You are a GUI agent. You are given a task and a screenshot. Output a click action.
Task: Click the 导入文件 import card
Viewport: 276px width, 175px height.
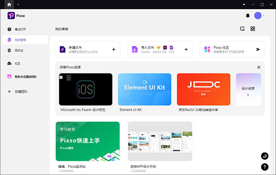pyautogui.click(x=160, y=49)
